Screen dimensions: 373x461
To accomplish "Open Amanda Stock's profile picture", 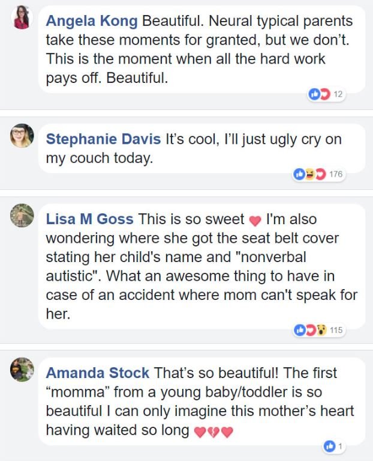I will pyautogui.click(x=22, y=370).
